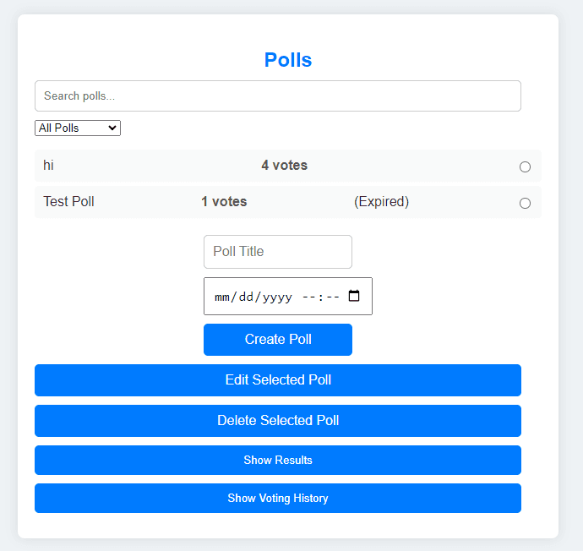Click the Expired label on Test Poll
Viewport: 583px width, 551px height.
[x=381, y=202]
